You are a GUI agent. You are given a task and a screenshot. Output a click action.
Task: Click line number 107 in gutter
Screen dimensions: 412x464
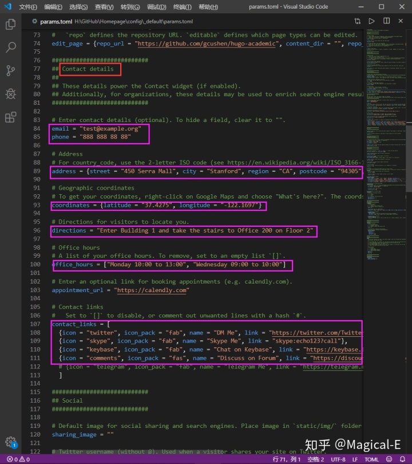click(x=35, y=324)
